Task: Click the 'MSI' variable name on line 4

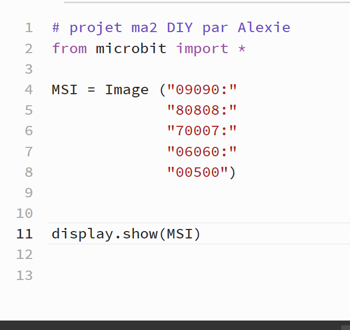Action: pos(65,90)
